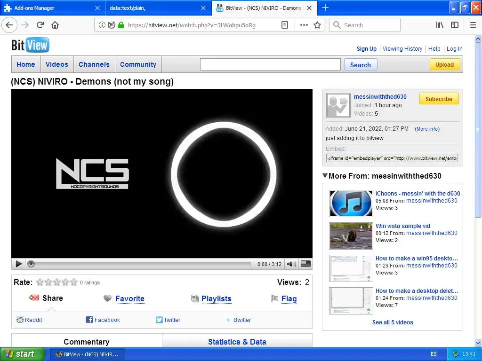Open the Firefox library icon
Screen dimensions: 482x361
click(440, 25)
